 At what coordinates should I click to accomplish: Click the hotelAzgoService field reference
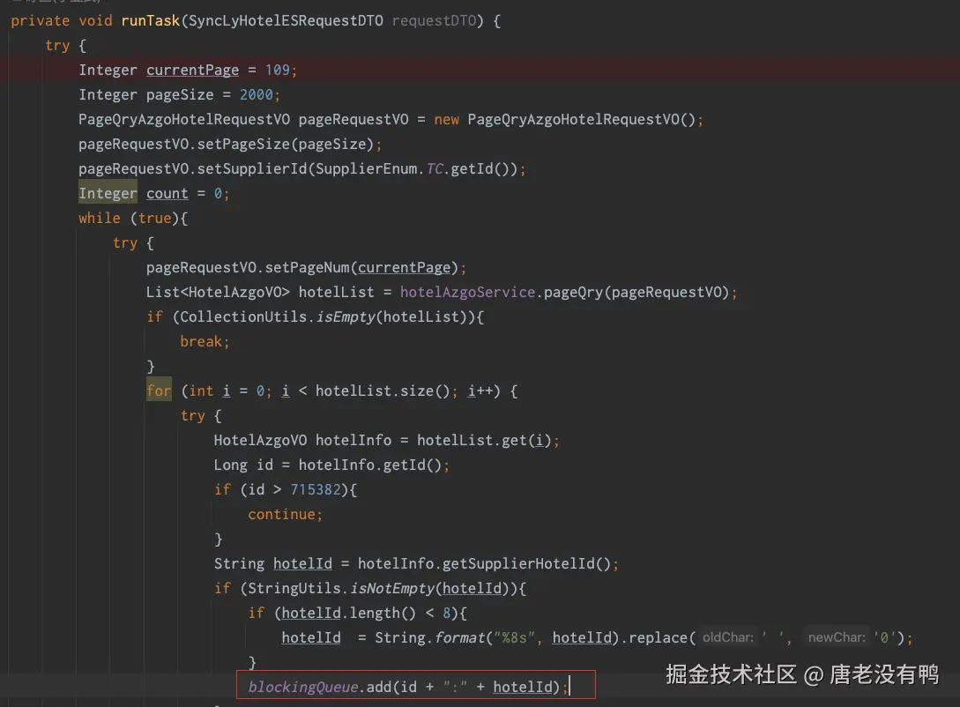click(x=468, y=293)
